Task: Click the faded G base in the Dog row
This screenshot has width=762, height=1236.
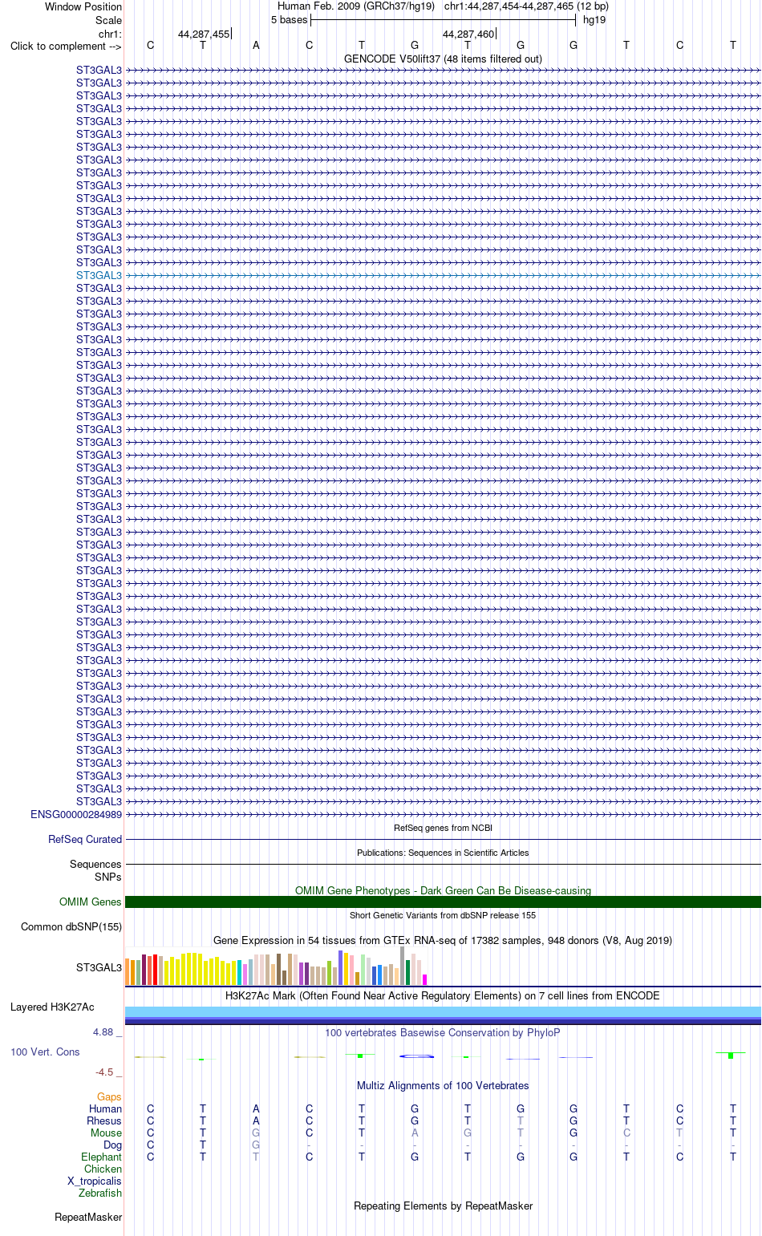Action: (256, 1145)
